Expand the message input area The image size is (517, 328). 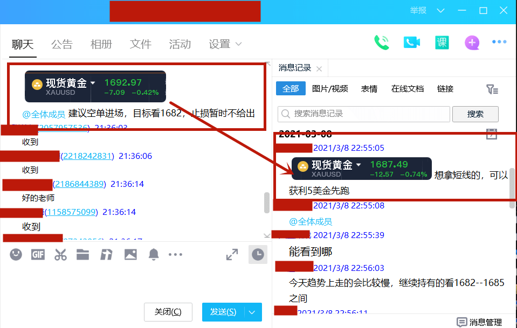(232, 255)
